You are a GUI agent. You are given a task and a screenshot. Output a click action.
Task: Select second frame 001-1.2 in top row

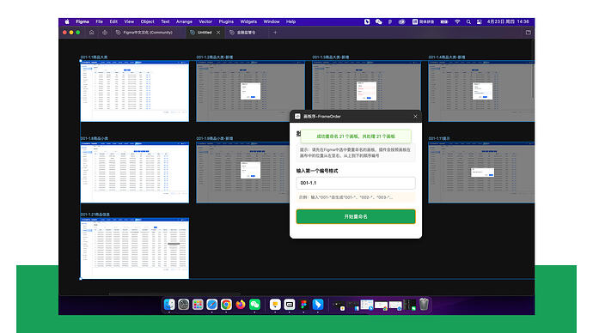pos(250,91)
